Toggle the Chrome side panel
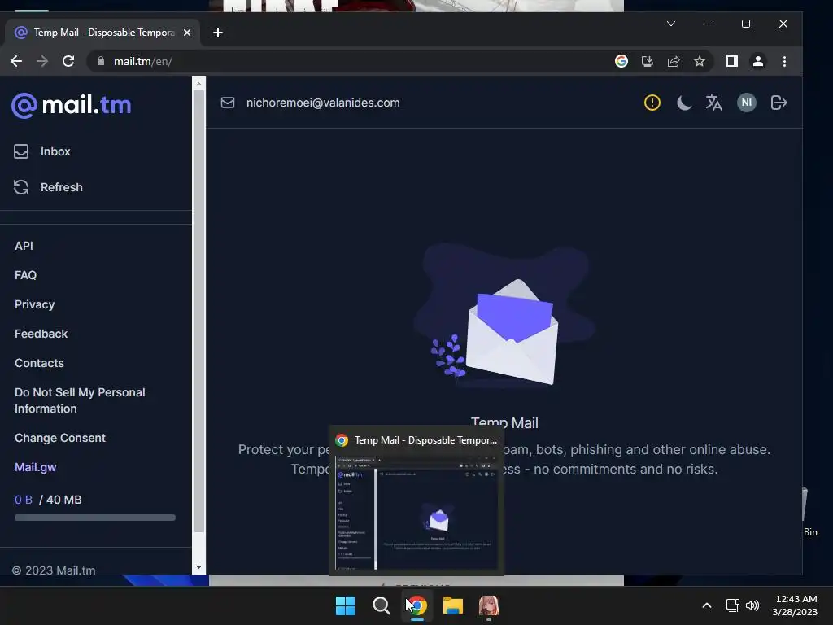The height and width of the screenshot is (625, 833). [x=732, y=61]
